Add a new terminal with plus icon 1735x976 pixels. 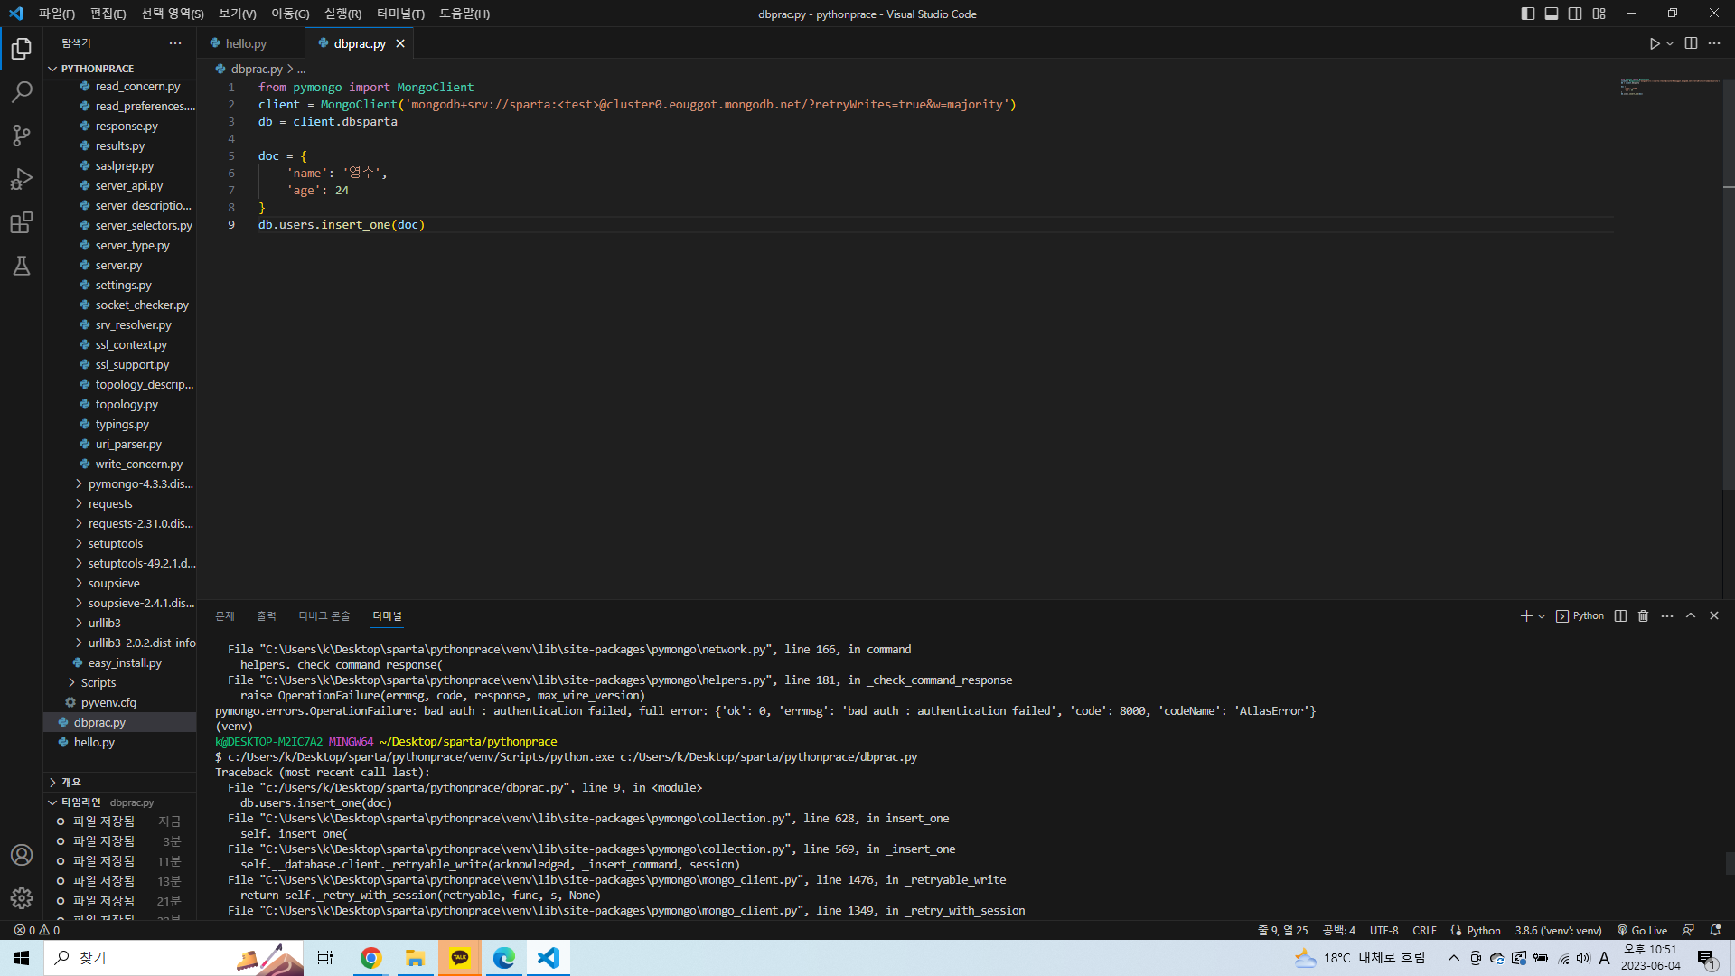click(x=1526, y=616)
